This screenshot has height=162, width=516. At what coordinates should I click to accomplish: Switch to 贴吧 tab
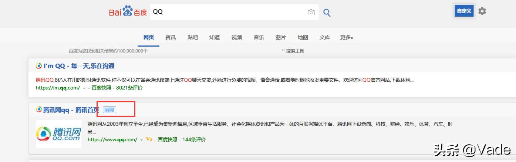[193, 37]
